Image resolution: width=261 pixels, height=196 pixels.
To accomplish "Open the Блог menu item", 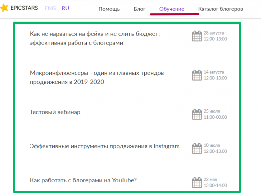I will pyautogui.click(x=139, y=9).
